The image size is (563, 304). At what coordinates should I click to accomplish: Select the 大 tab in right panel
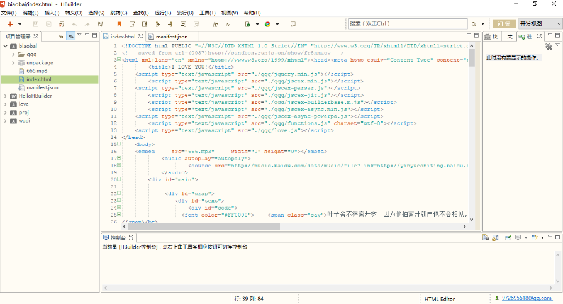click(x=510, y=37)
